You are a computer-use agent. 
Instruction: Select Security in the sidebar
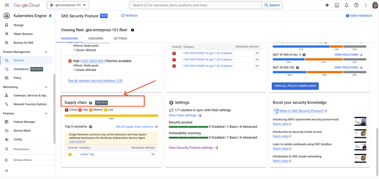pos(19,60)
